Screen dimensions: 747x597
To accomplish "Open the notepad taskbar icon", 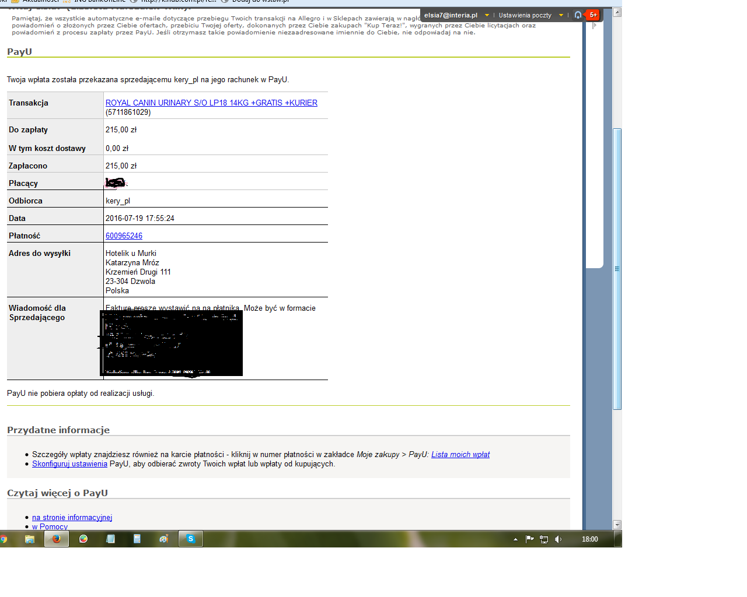I will click(x=110, y=539).
